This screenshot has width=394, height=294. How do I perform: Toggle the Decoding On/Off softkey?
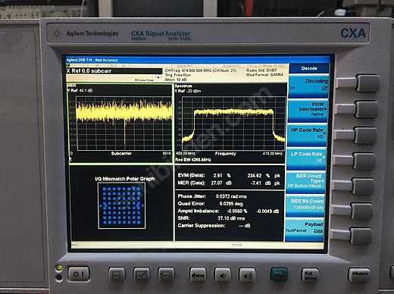pyautogui.click(x=308, y=85)
